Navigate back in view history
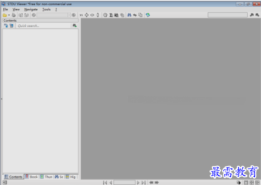 [x=151, y=183]
